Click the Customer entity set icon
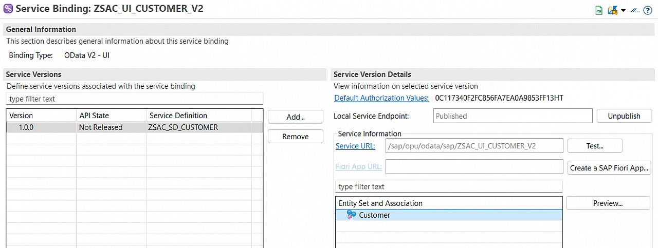The height and width of the screenshot is (248, 658). [x=351, y=215]
